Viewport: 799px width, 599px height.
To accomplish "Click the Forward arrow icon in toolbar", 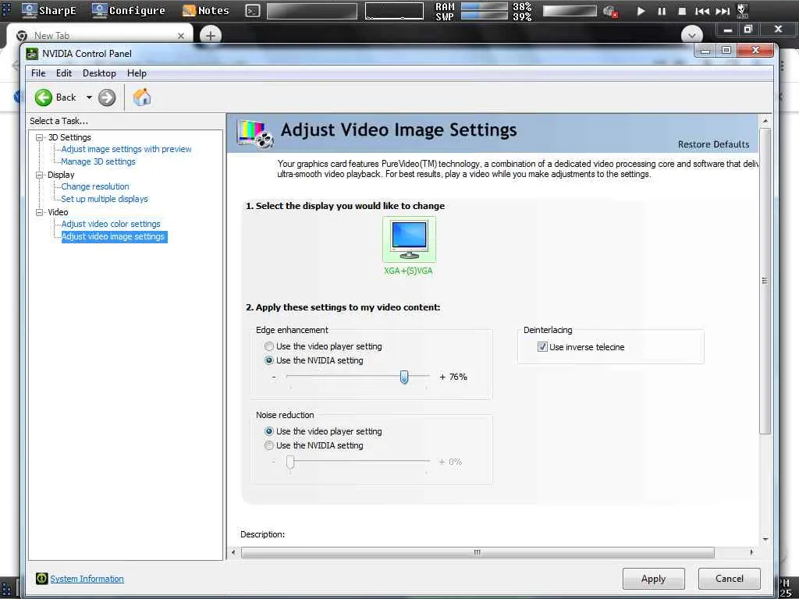I will (106, 97).
